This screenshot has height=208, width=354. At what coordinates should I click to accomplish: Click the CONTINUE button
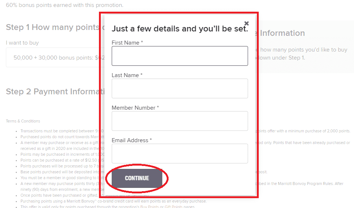[137, 178]
